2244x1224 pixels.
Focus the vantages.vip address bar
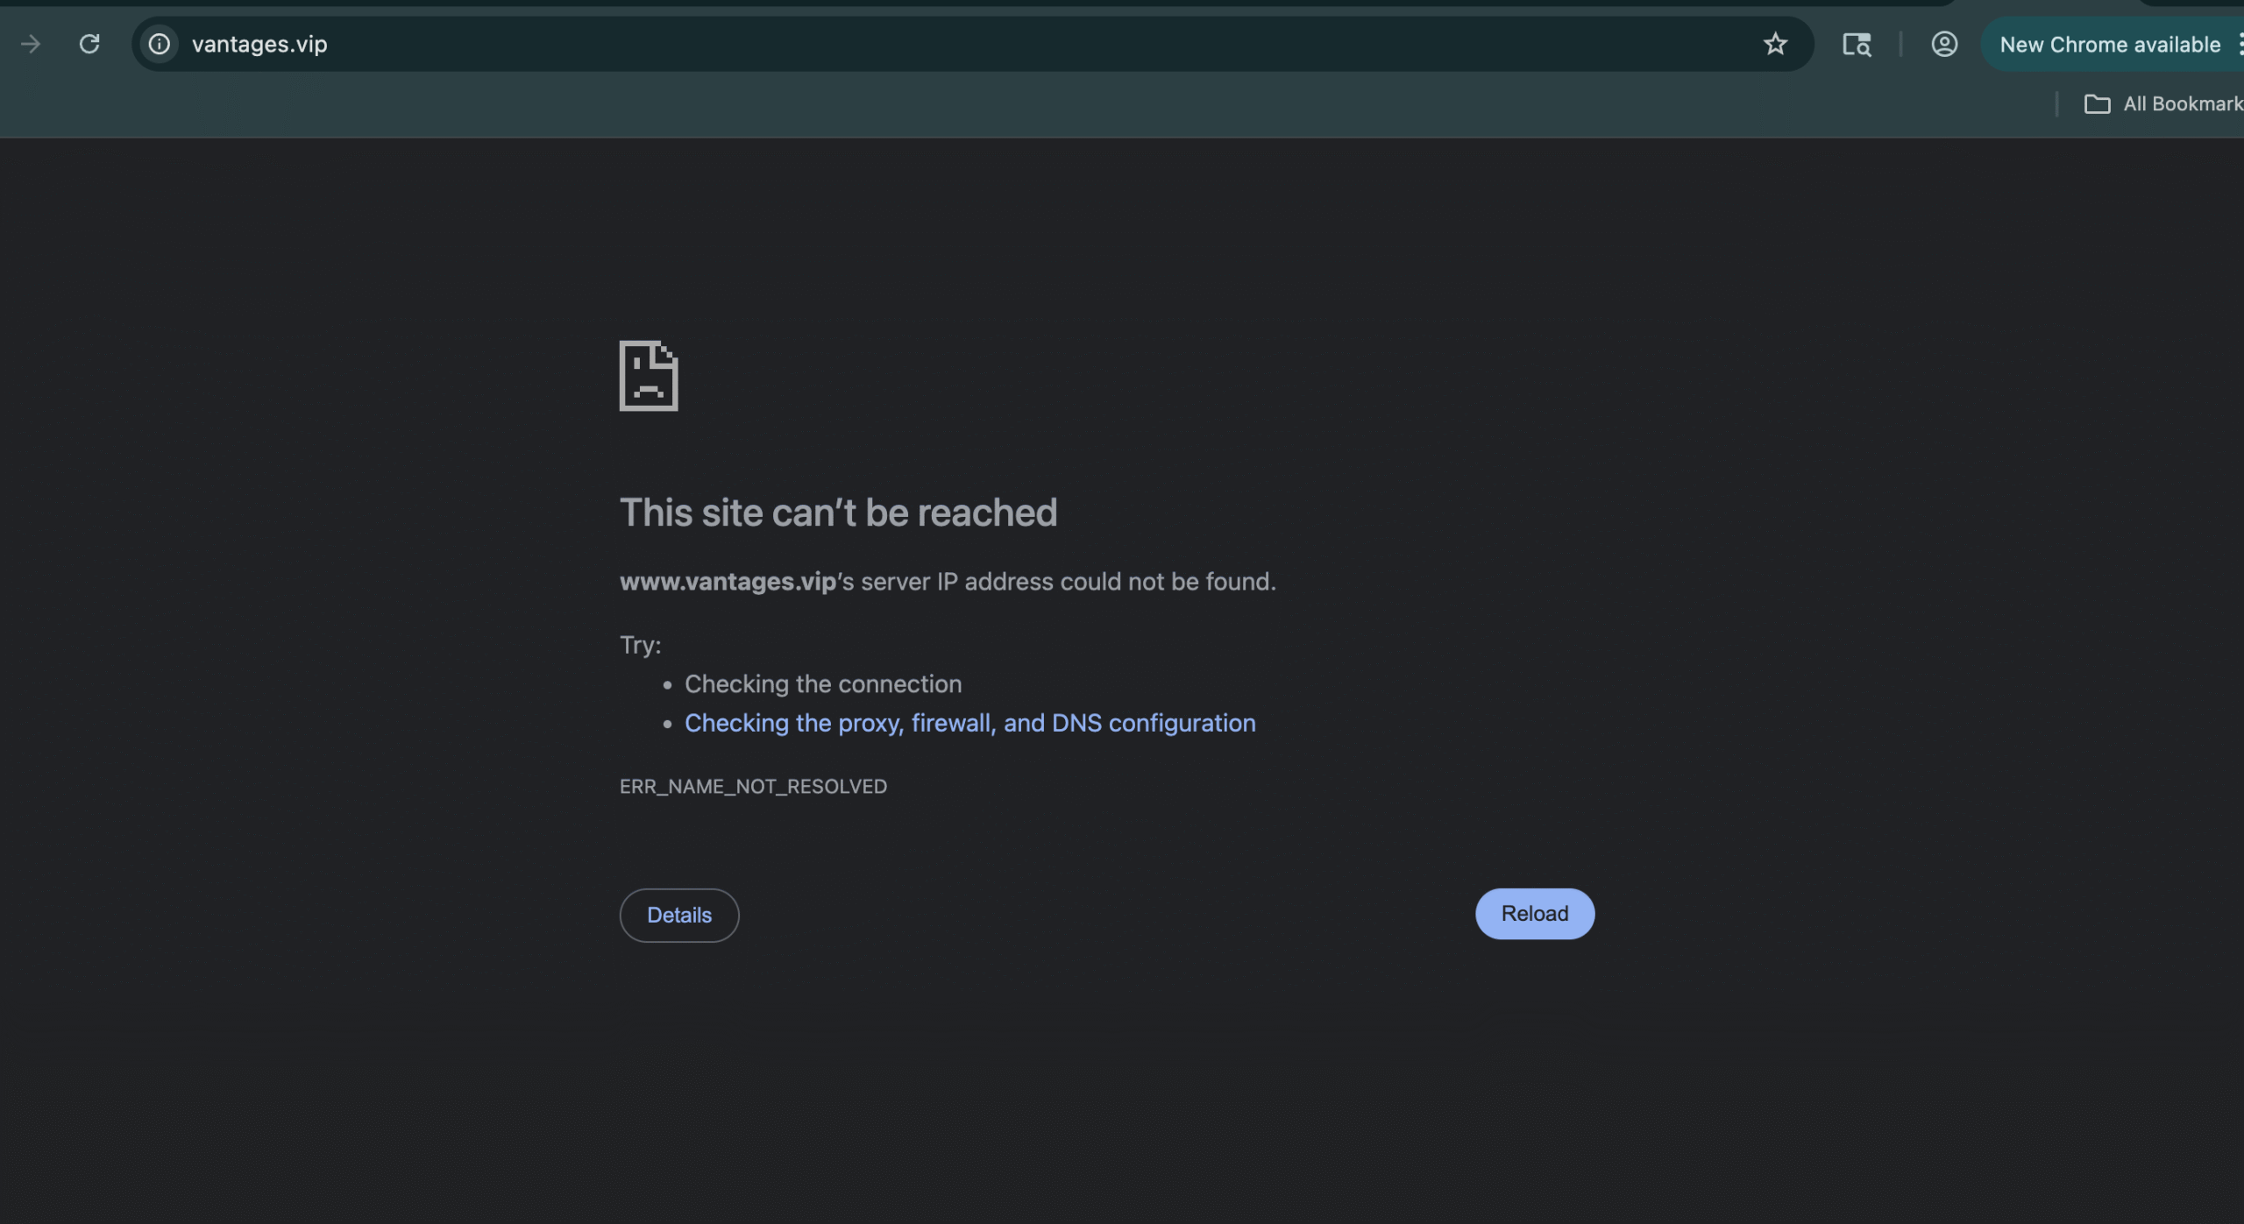tap(877, 44)
